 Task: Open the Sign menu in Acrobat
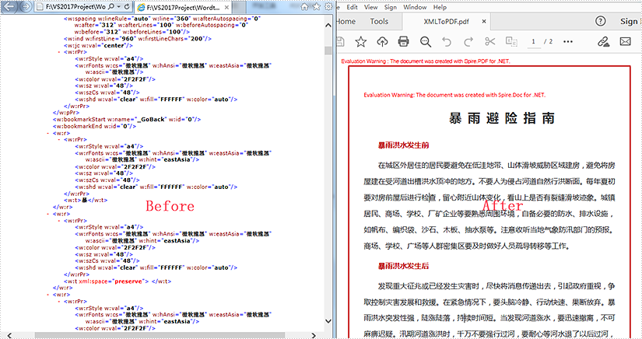point(390,7)
